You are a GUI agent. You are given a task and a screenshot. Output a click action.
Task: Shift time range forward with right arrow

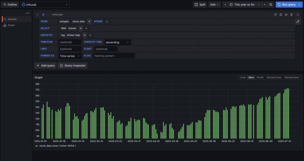[x=265, y=4]
